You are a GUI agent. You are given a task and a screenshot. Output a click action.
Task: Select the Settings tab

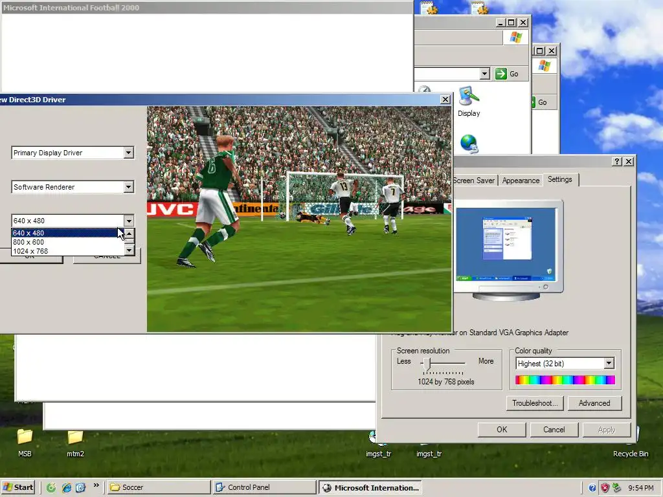point(560,179)
